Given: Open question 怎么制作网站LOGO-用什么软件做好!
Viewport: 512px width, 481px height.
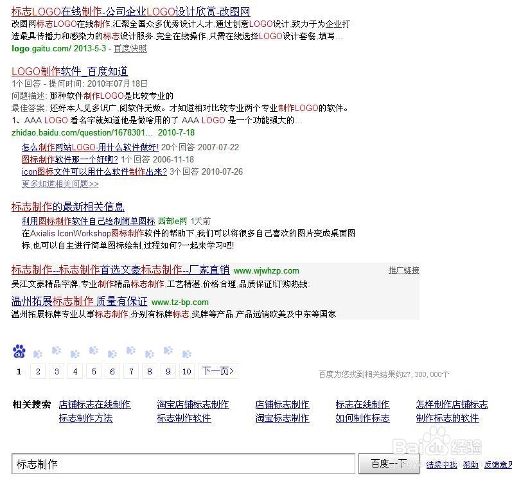Looking at the screenshot, I should pos(90,147).
